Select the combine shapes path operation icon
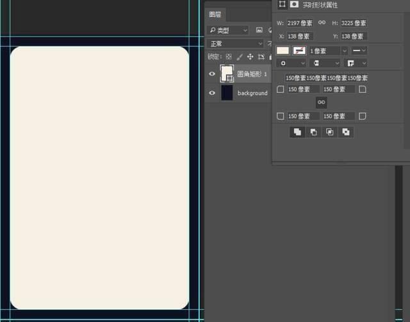Viewport: 410px width, 322px height. pos(297,132)
